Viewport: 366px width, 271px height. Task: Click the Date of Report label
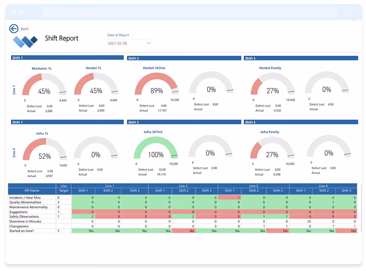tap(118, 35)
